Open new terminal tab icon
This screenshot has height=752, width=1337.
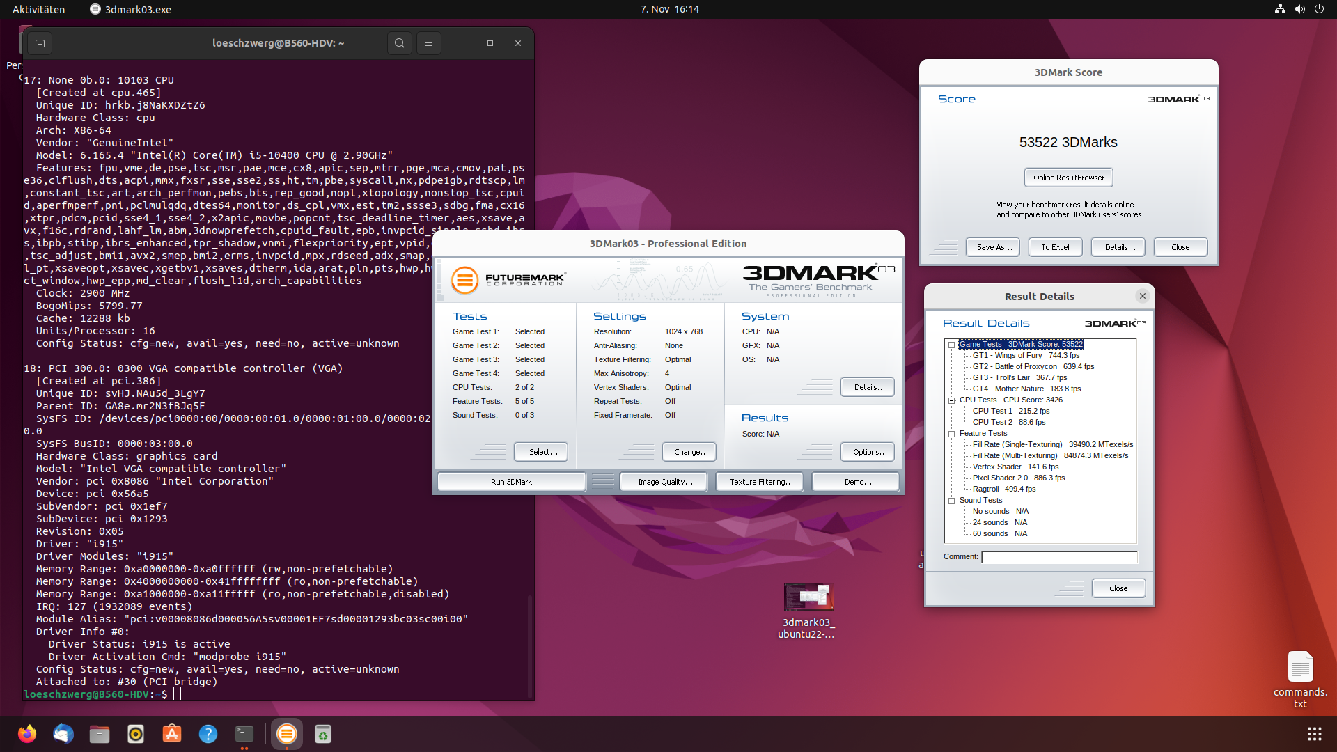40,43
